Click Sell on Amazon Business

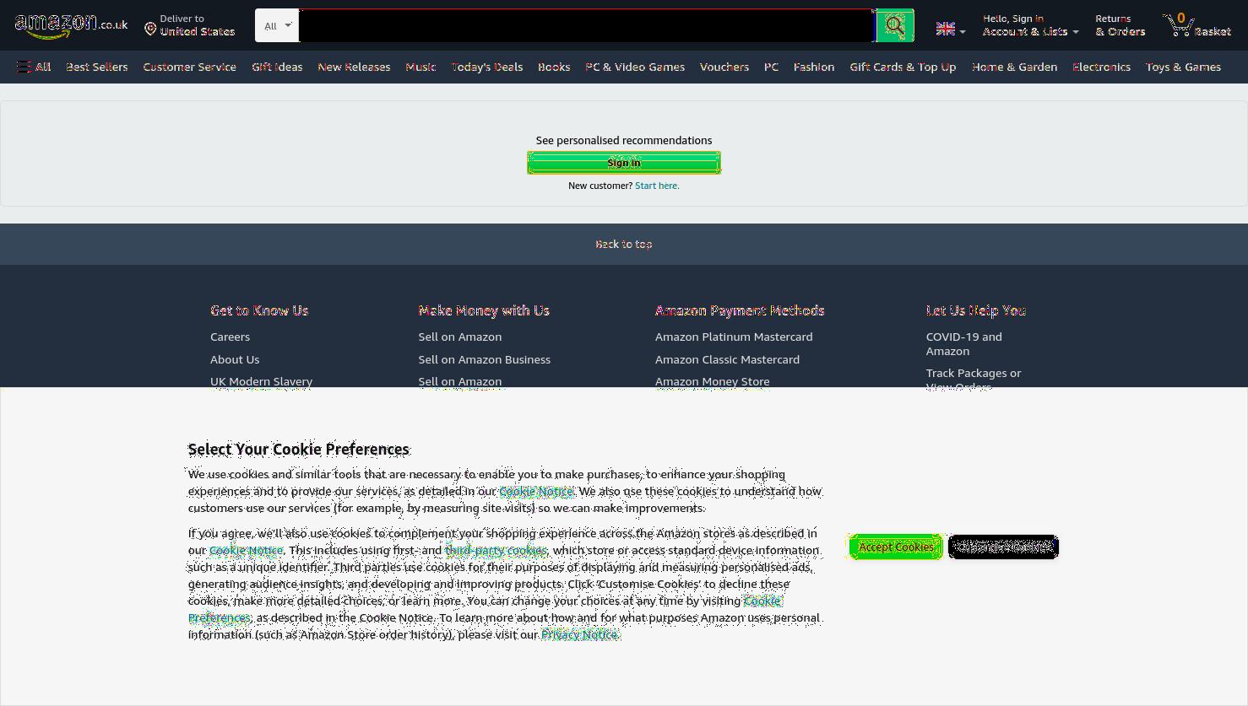(x=484, y=359)
